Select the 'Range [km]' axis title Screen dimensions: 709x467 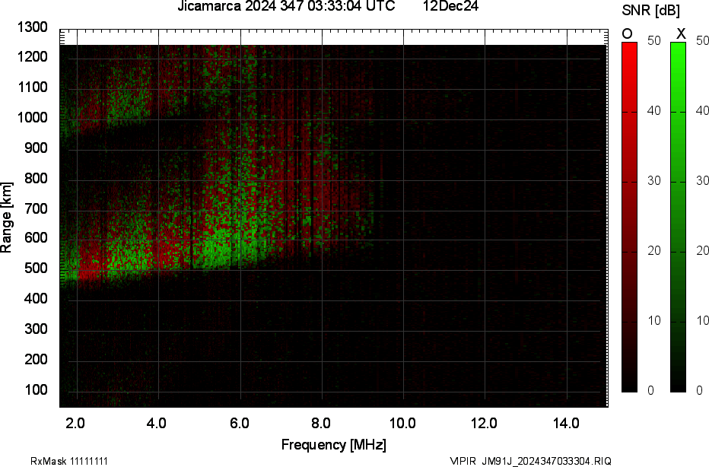(x=6, y=218)
